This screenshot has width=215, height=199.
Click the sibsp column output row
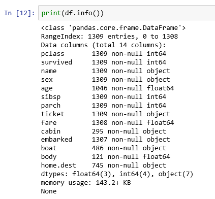tap(104, 97)
